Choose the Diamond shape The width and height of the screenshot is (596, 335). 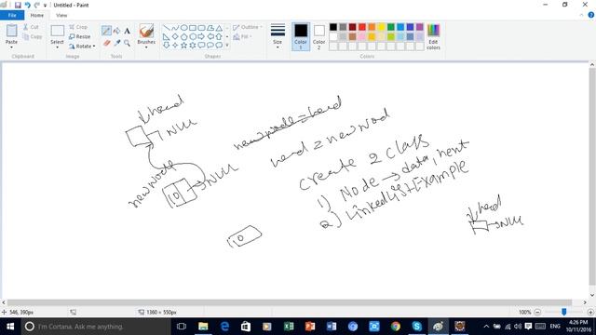pyautogui.click(x=175, y=37)
